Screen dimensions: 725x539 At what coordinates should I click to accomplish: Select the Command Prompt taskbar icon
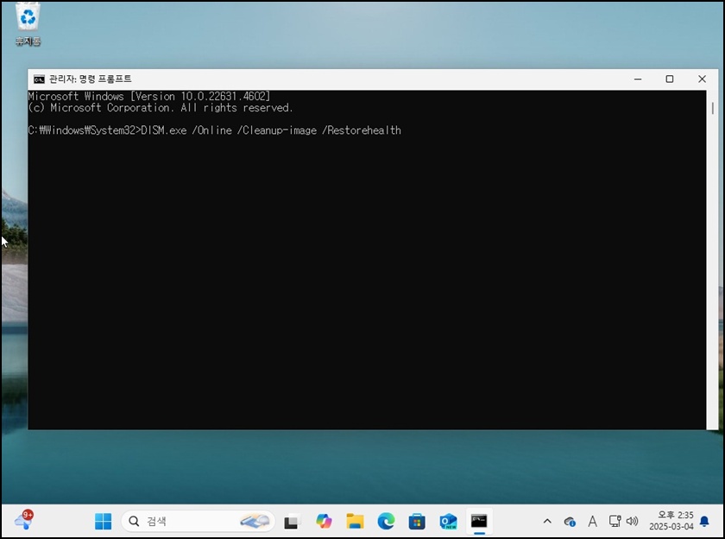(x=479, y=522)
